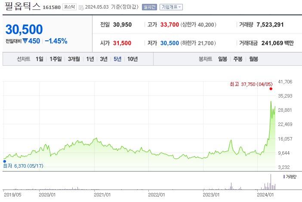Click the 2024/01 x-axis label

tap(265, 195)
